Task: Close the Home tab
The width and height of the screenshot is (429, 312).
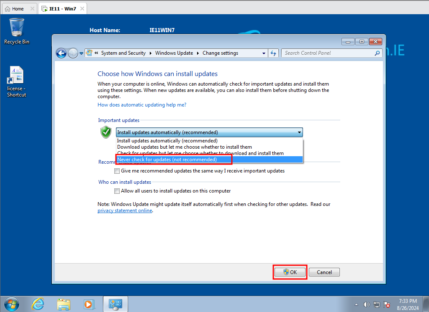Action: [32, 9]
